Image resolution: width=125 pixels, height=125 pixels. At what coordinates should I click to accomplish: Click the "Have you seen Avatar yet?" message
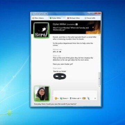pos(63,64)
